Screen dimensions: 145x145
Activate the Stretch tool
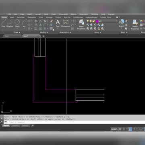36,29
